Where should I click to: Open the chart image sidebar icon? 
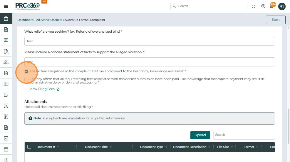tap(6, 138)
